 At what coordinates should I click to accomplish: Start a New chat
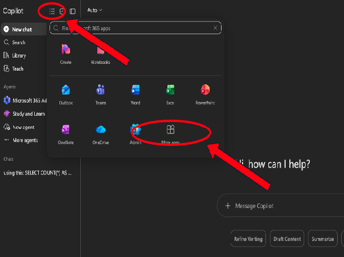click(24, 30)
